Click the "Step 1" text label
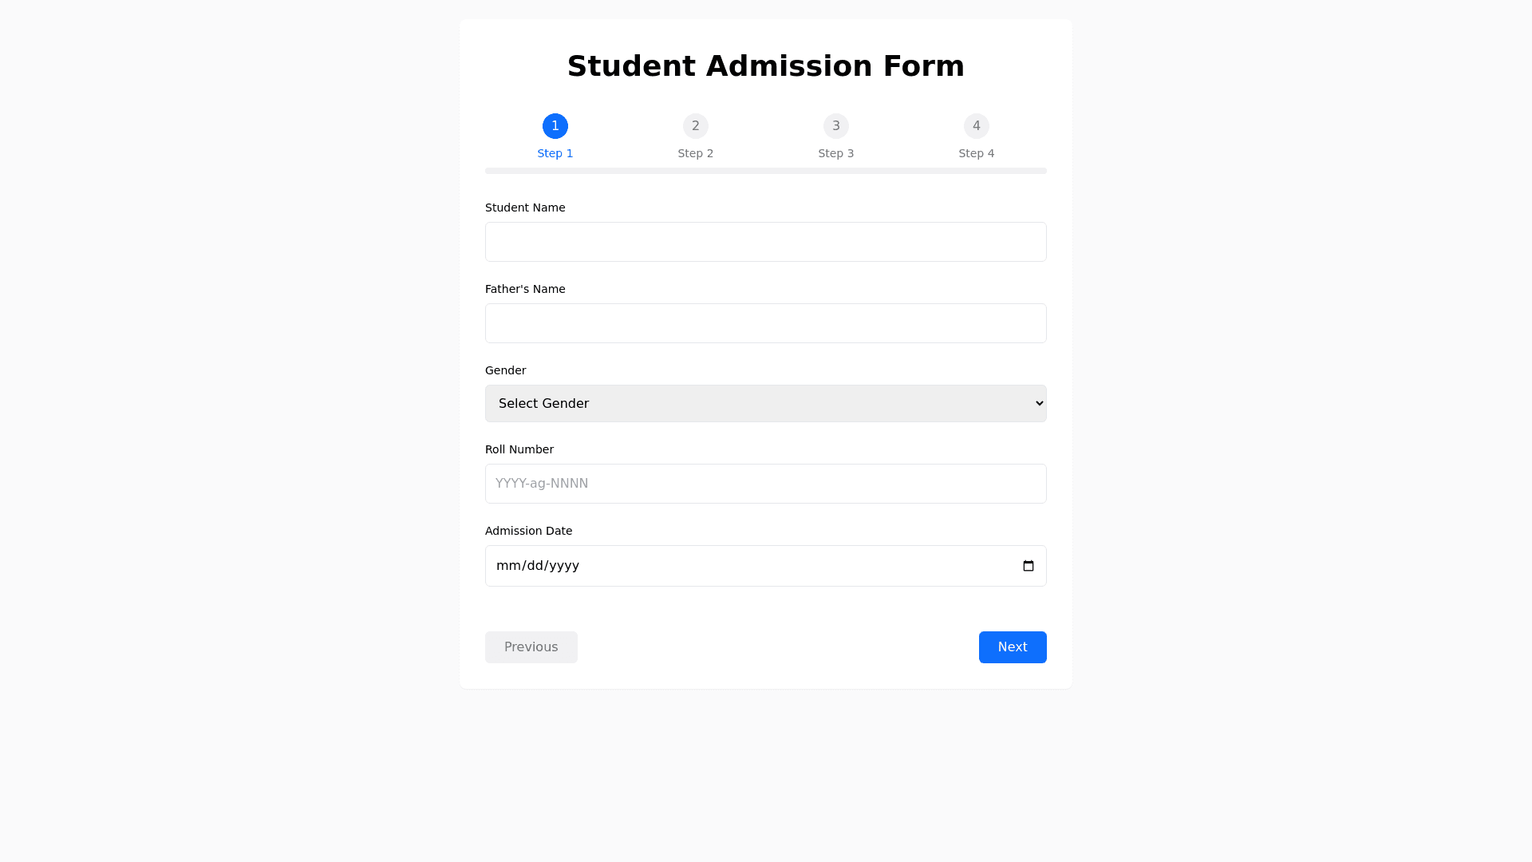This screenshot has width=1532, height=862. click(555, 153)
